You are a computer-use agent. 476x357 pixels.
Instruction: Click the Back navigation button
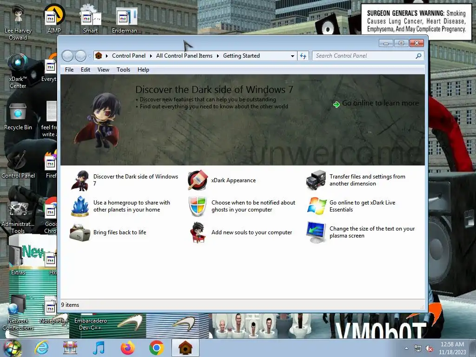[67, 56]
